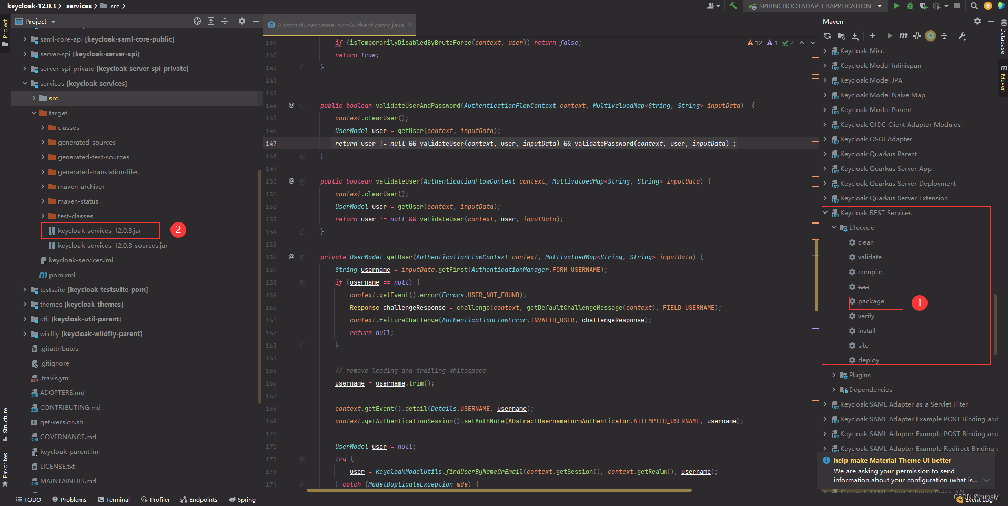
Task: Collapse the Lifecycle node
Action: click(834, 227)
